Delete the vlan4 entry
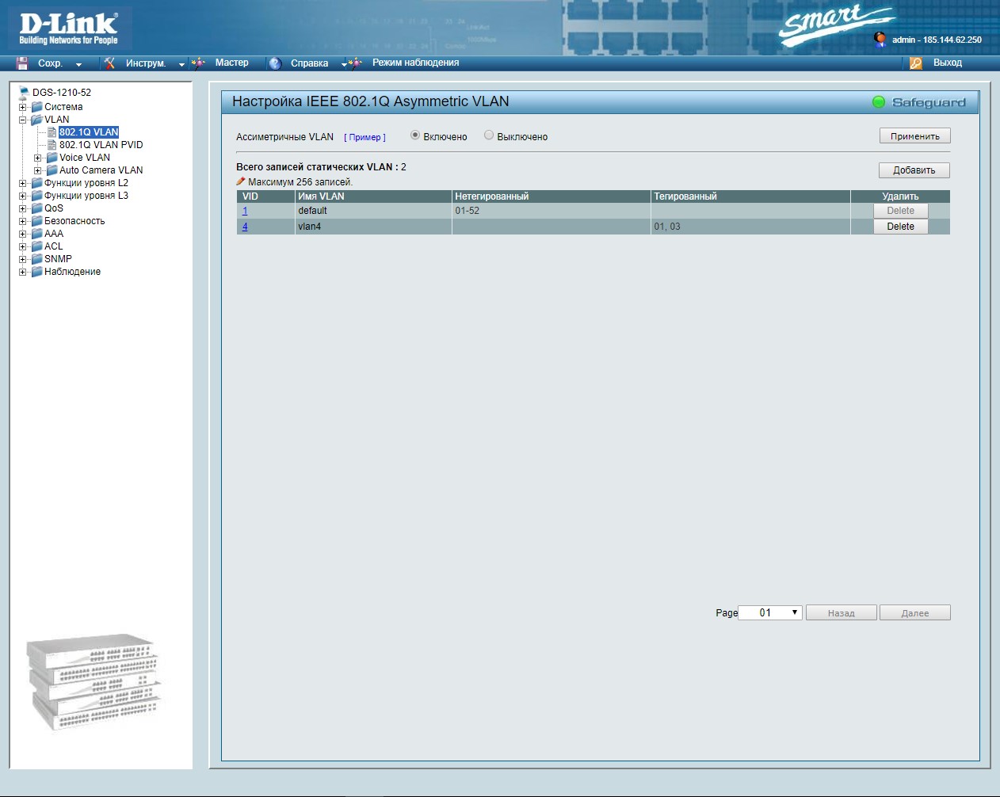1000x797 pixels. pos(901,227)
